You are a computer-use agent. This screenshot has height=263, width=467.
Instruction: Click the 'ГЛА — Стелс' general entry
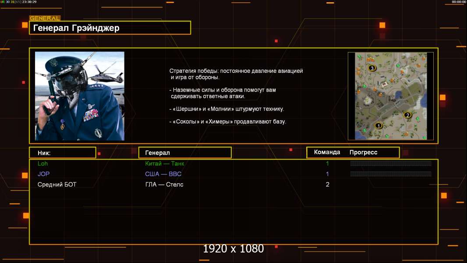click(164, 185)
